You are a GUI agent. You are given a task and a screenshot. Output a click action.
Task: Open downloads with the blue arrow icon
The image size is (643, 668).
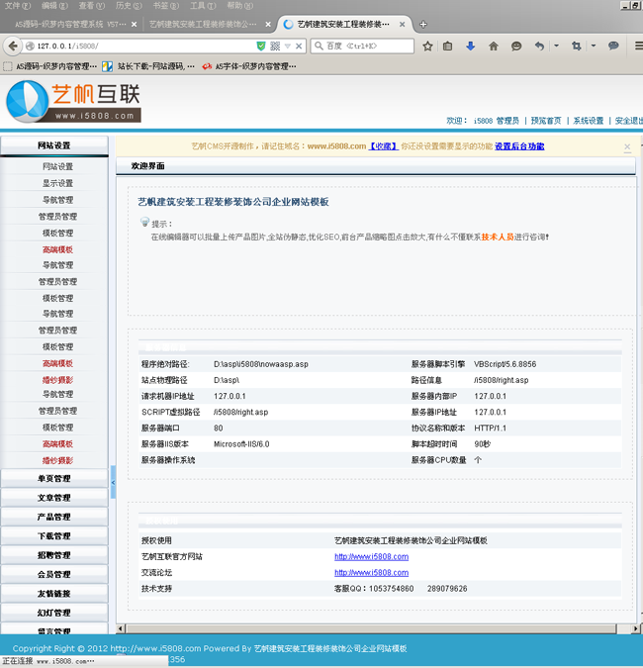point(470,46)
